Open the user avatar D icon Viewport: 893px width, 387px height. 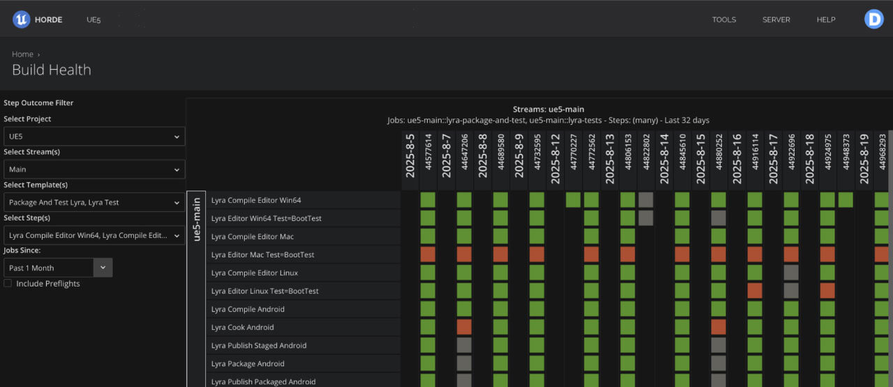874,20
